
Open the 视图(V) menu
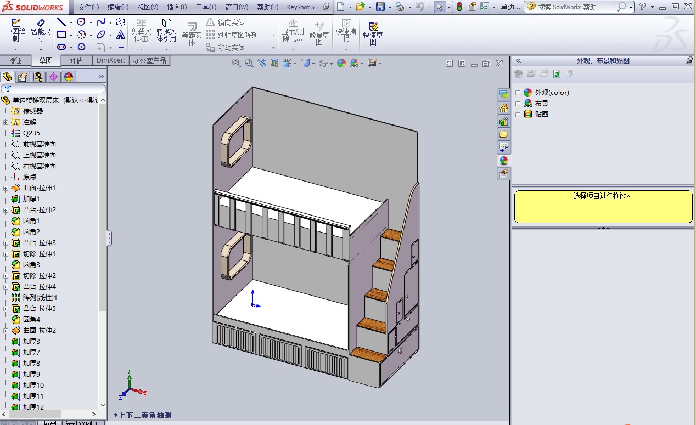(148, 7)
